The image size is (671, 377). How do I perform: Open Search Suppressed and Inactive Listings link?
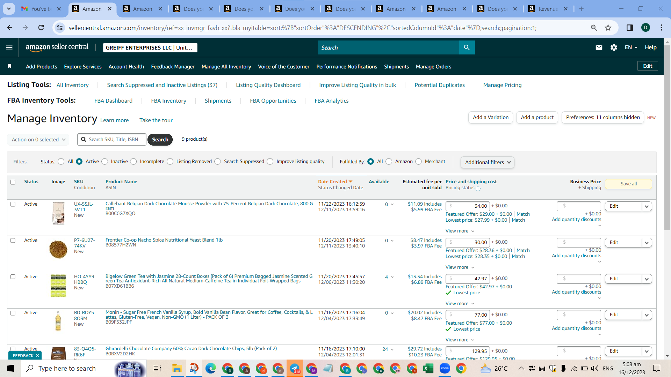tap(162, 85)
